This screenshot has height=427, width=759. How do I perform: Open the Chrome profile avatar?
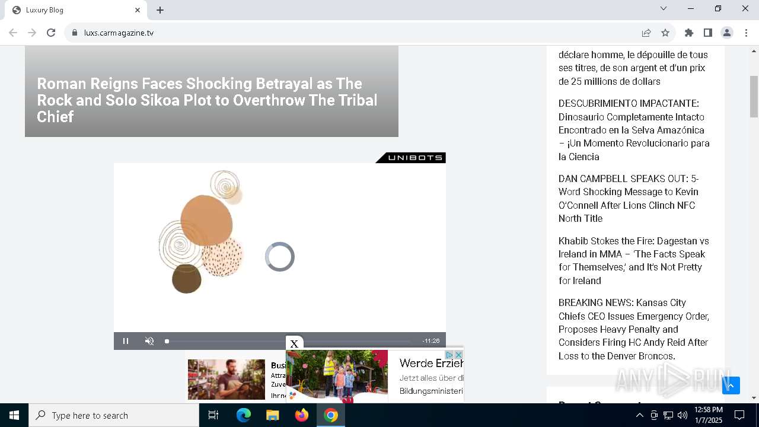pyautogui.click(x=727, y=33)
